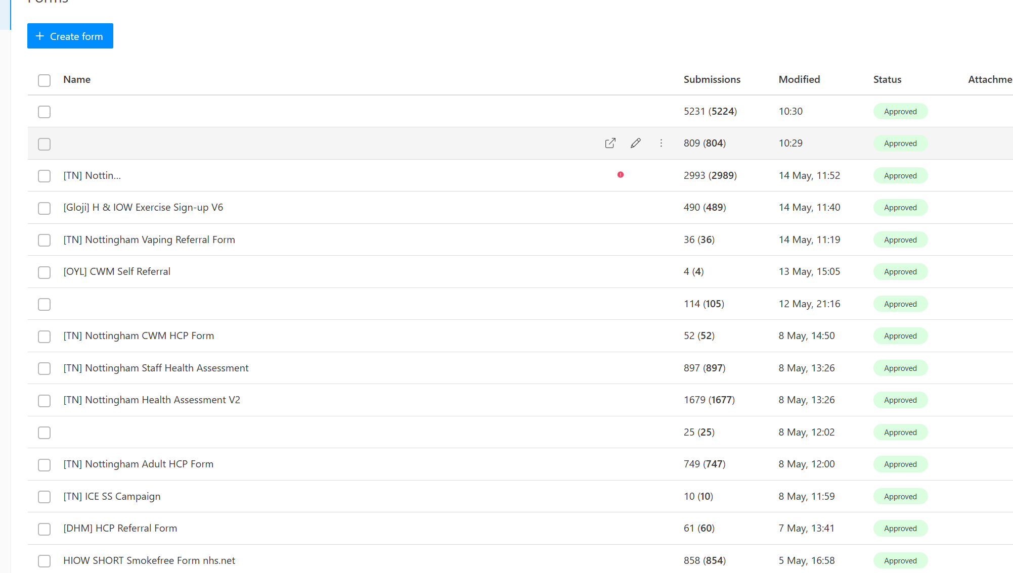Open form in new window icon
The image size is (1013, 573).
(610, 143)
